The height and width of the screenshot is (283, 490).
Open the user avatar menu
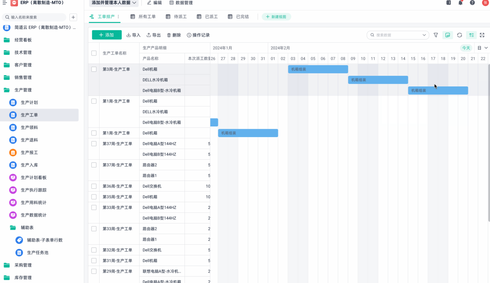[x=485, y=3]
